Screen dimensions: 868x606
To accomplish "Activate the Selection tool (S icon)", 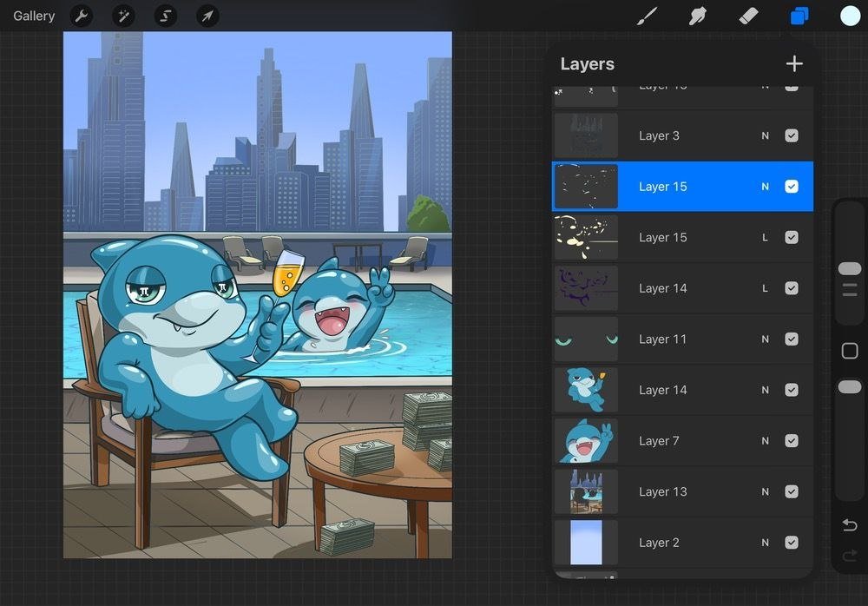I will (165, 16).
